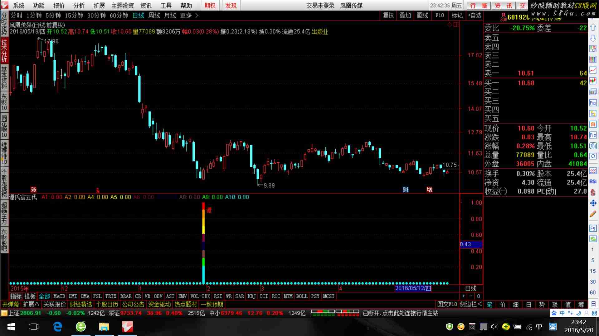The height and width of the screenshot is (336, 599).
Task: Add stock via +自选 button
Action: click(x=475, y=15)
